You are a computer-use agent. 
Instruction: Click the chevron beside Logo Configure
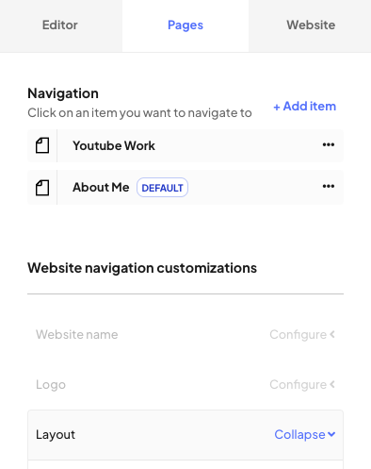[332, 384]
